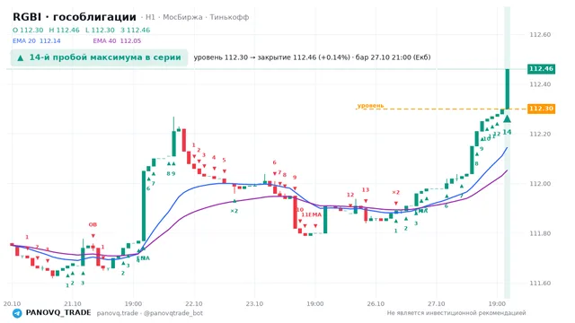
Task: Click the PANOVQ_TRADE channel name
Action: click(x=58, y=313)
